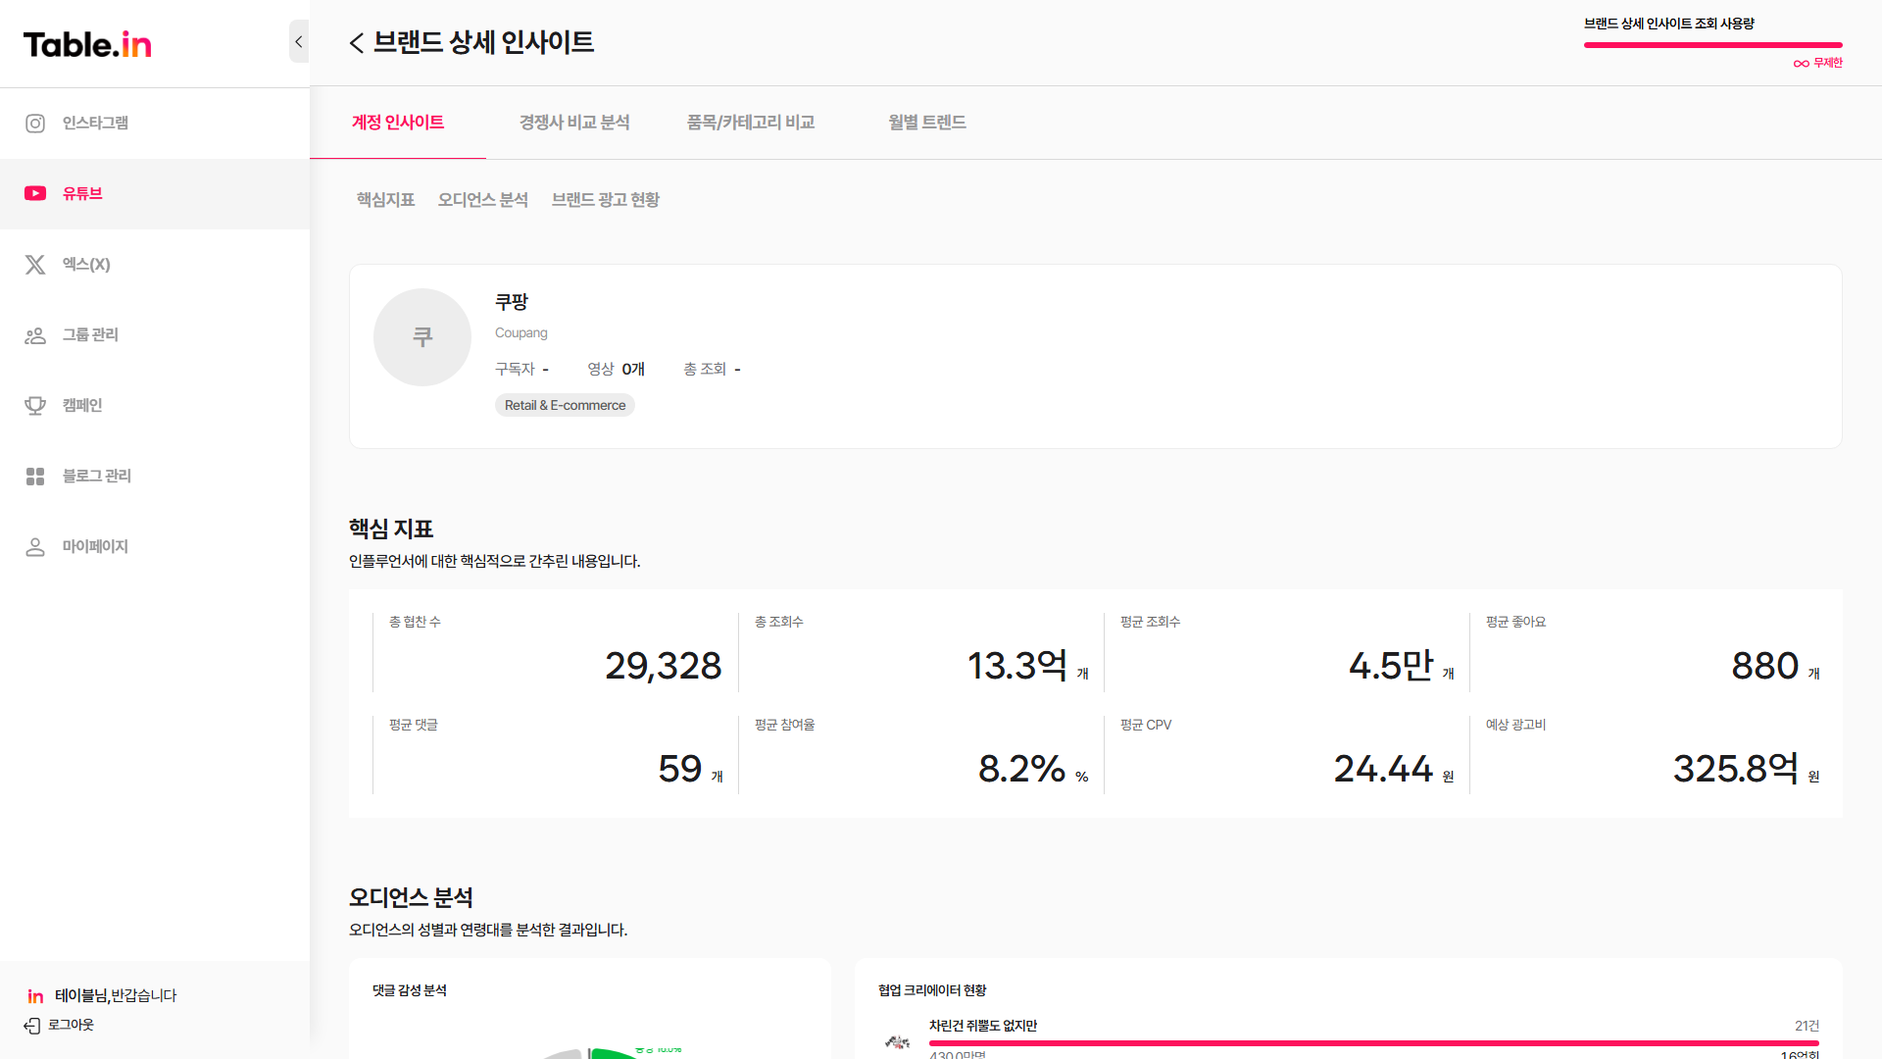Click the small 'in' logo near greeting
Viewport: 1882px width, 1059px height.
35,996
